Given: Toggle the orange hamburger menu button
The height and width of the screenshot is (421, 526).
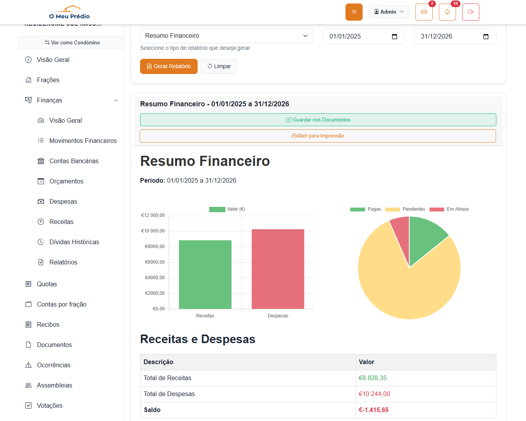Looking at the screenshot, I should click(x=354, y=12).
